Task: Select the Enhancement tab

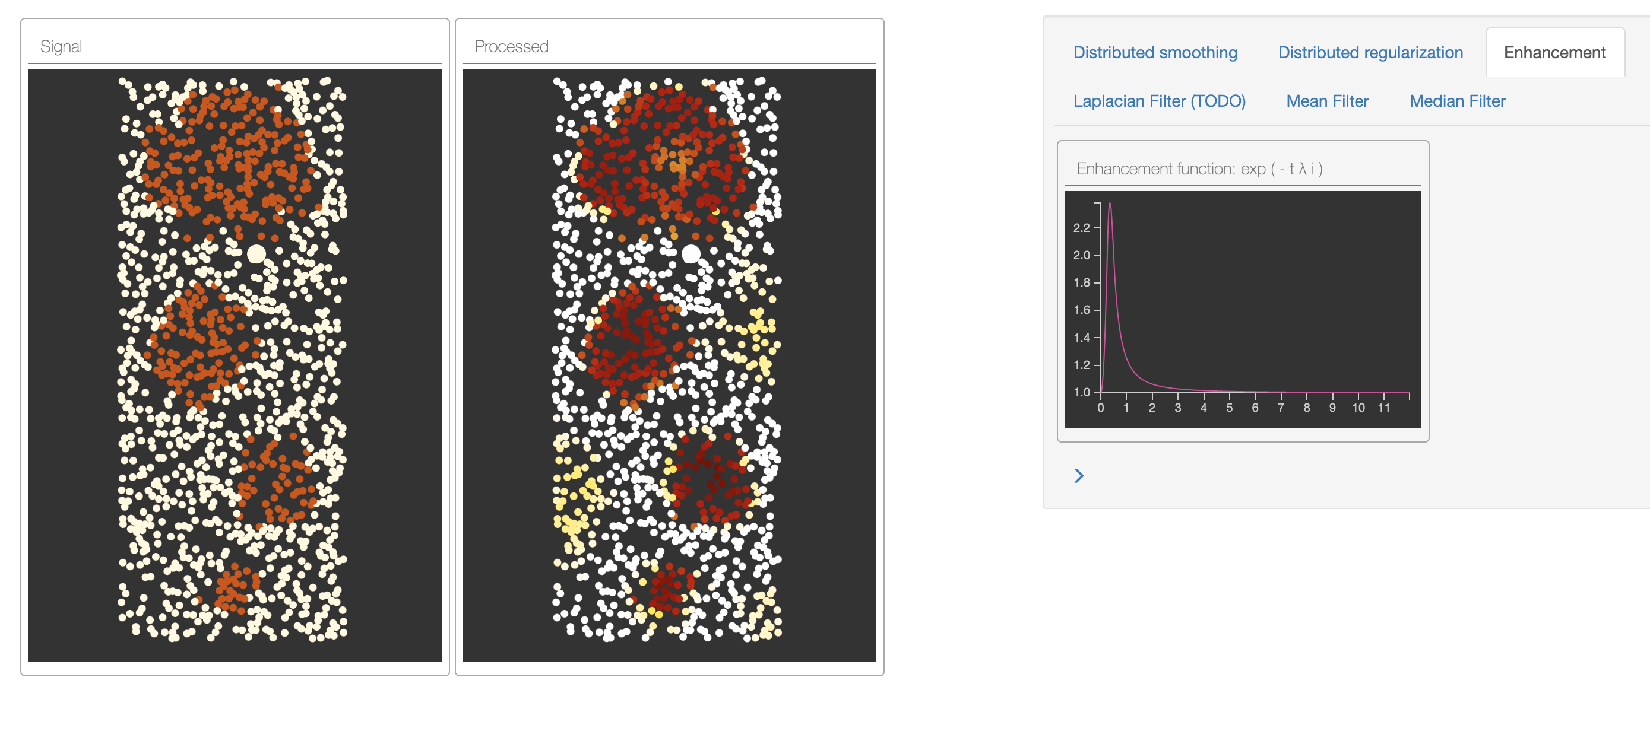Action: (1554, 52)
